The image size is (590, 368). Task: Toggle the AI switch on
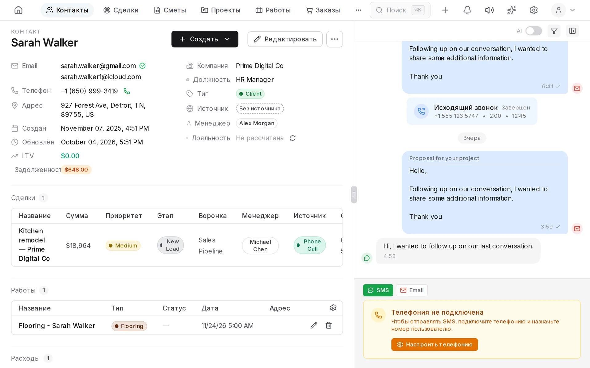click(533, 31)
